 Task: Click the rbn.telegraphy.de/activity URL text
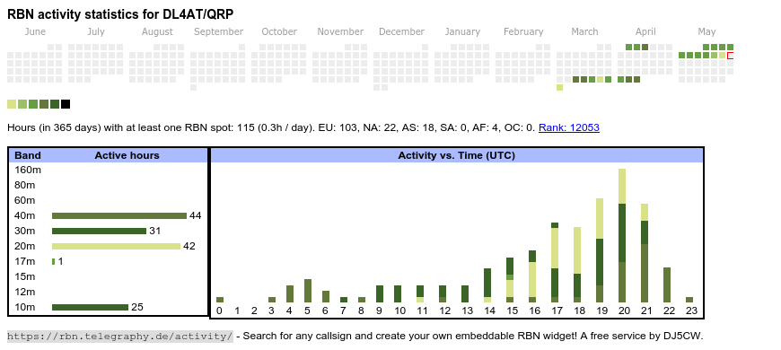coord(120,336)
